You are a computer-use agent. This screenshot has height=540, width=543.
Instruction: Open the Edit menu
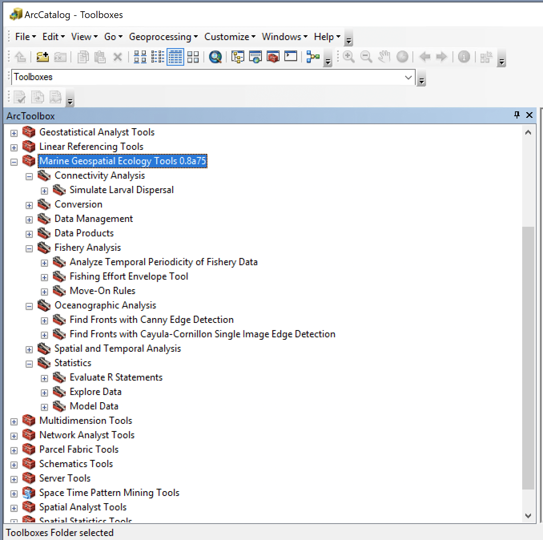tap(53, 37)
